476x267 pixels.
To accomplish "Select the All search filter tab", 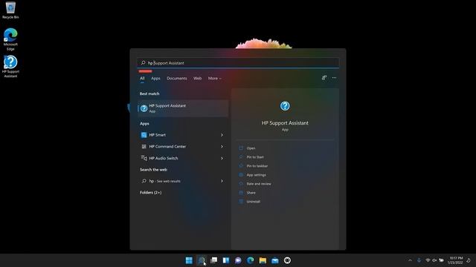I will pos(142,79).
